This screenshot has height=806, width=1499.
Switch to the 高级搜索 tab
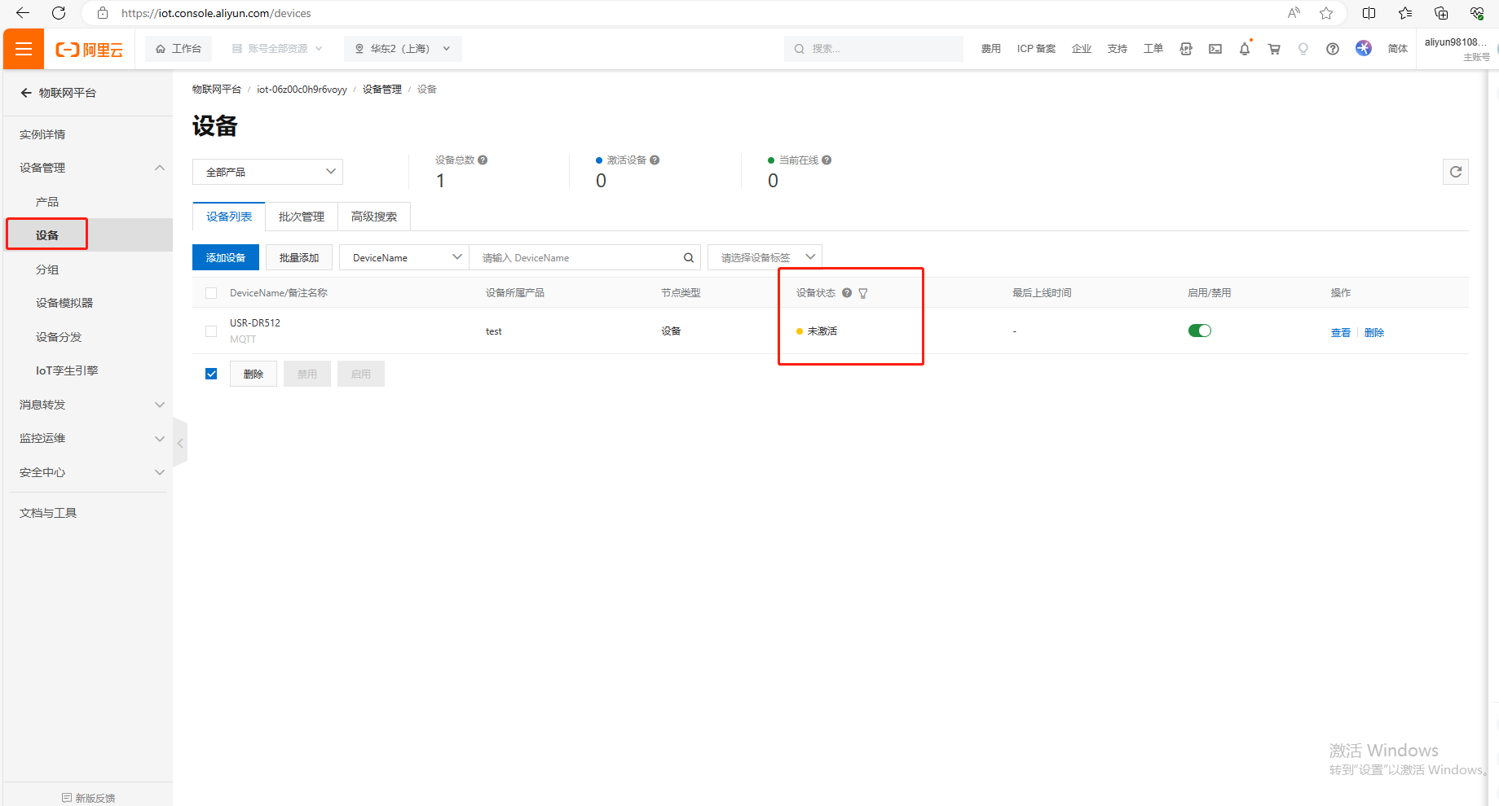(373, 217)
